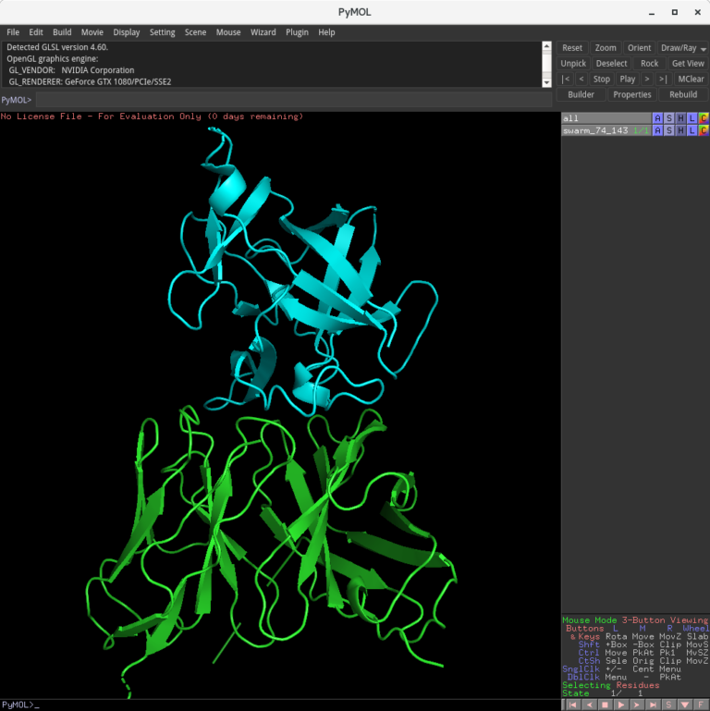Click the rewind-to-first-frame icon in bottom bar
The height and width of the screenshot is (711, 710).
[573, 705]
